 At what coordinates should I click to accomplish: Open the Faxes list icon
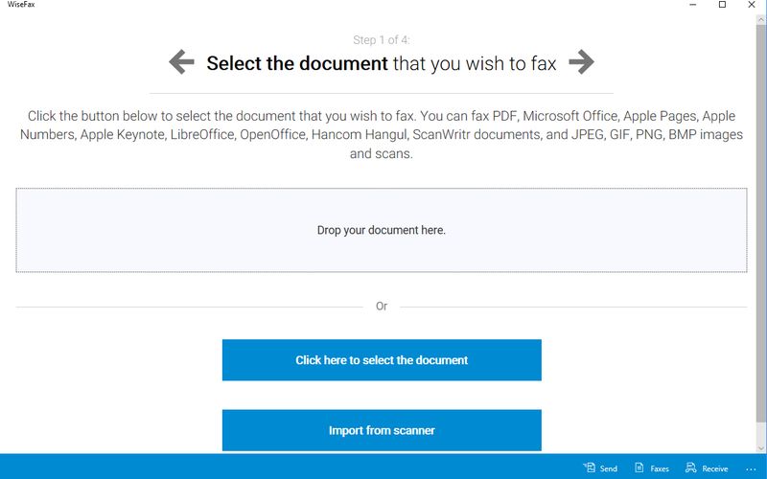click(639, 468)
